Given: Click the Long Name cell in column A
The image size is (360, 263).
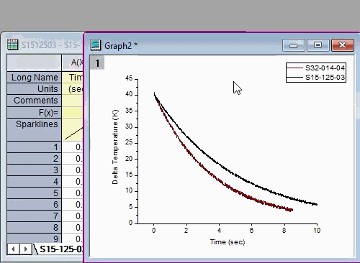Looking at the screenshot, I should tap(73, 78).
